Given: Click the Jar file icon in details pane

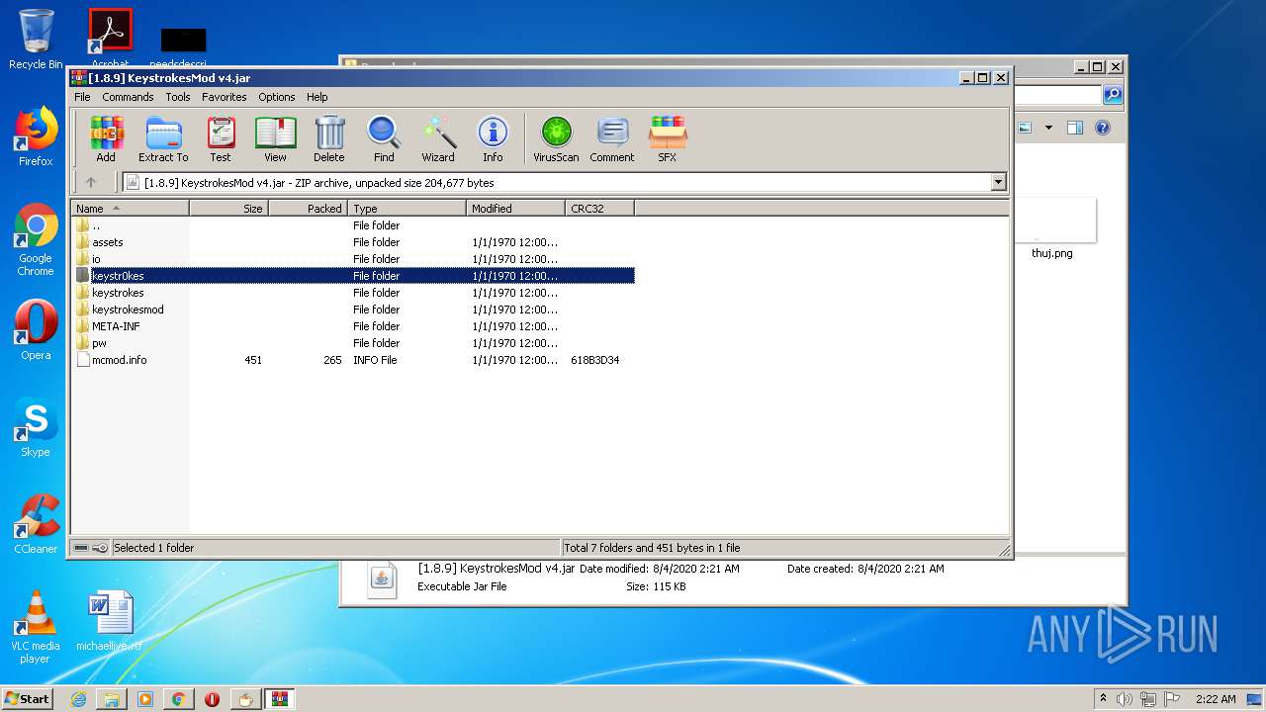Looking at the screenshot, I should 382,578.
